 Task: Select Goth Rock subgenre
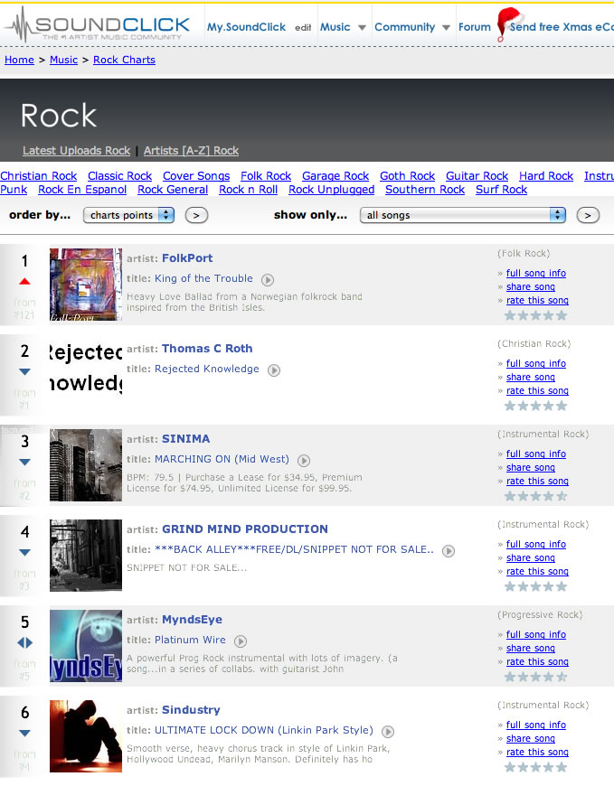[407, 176]
